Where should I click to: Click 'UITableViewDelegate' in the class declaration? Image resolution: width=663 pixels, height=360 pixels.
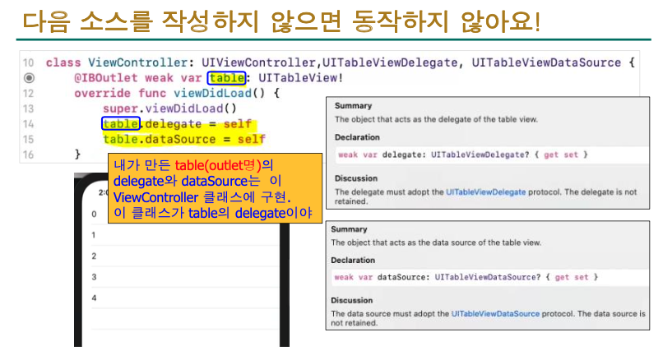(x=390, y=62)
